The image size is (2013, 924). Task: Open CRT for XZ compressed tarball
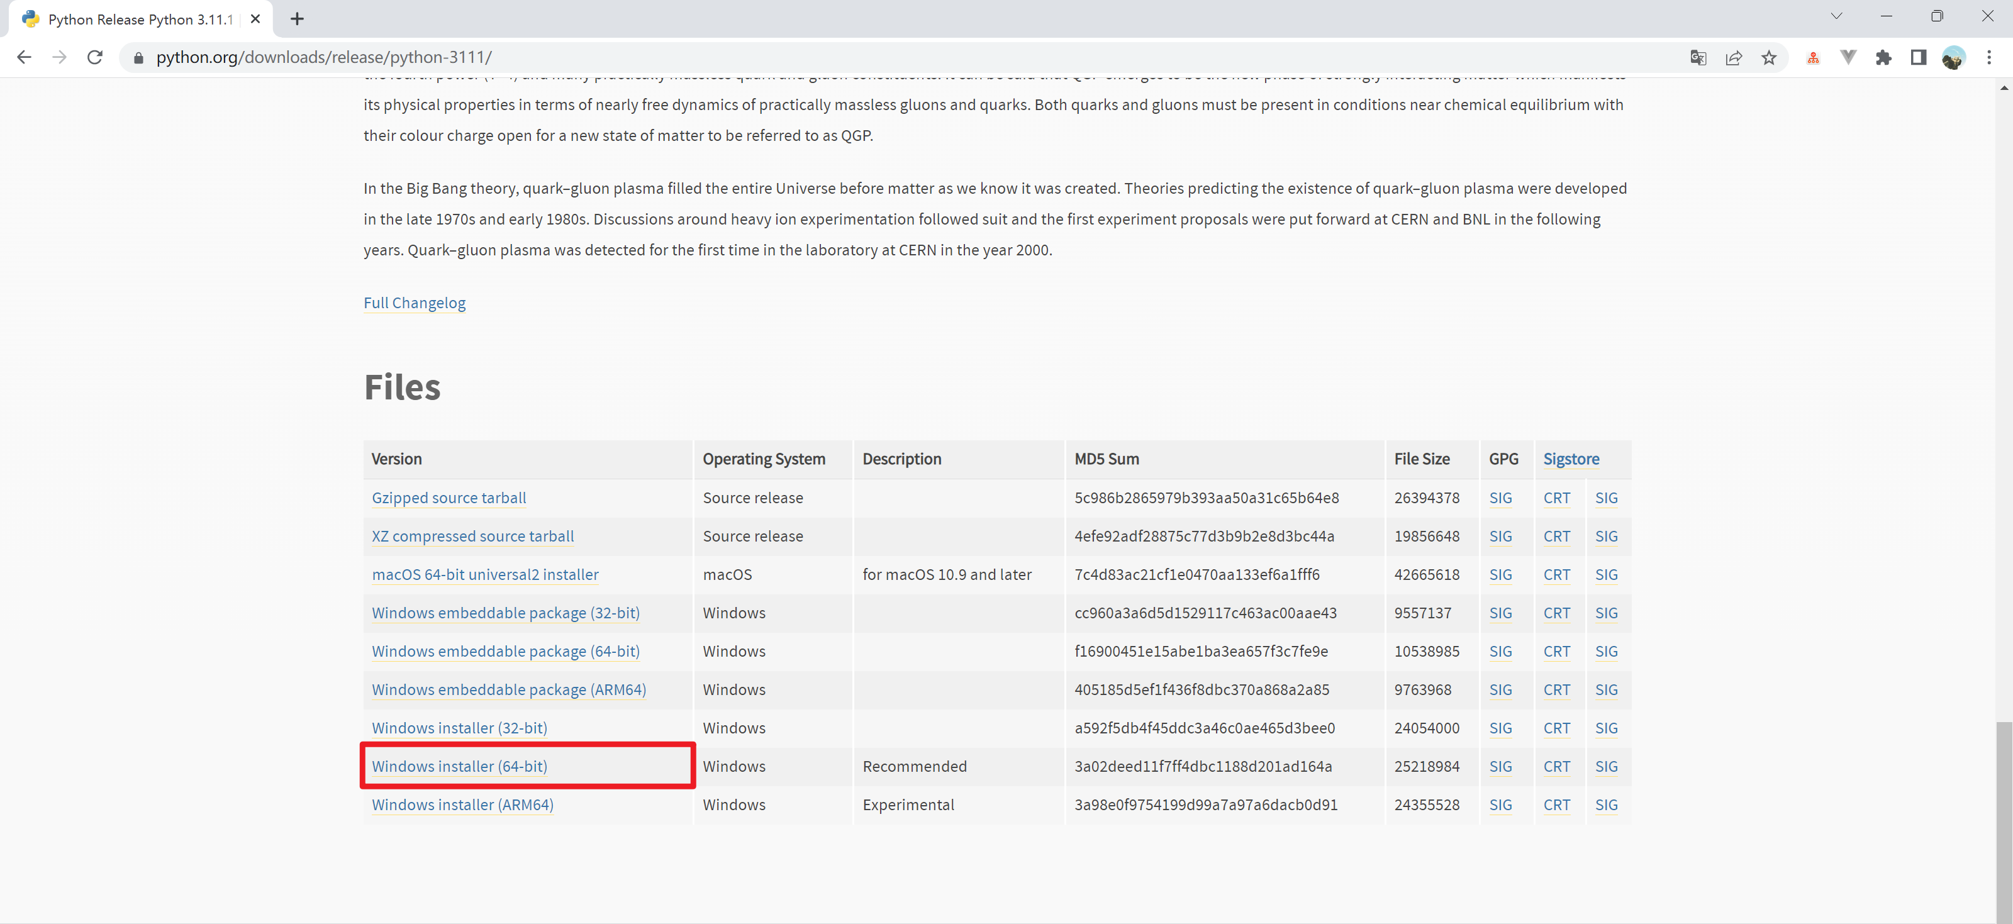point(1557,537)
